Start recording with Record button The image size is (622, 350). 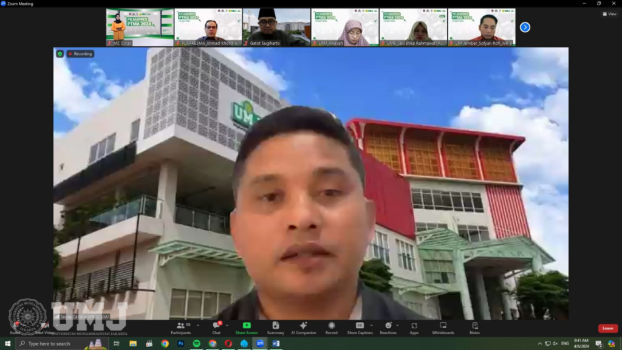331,328
